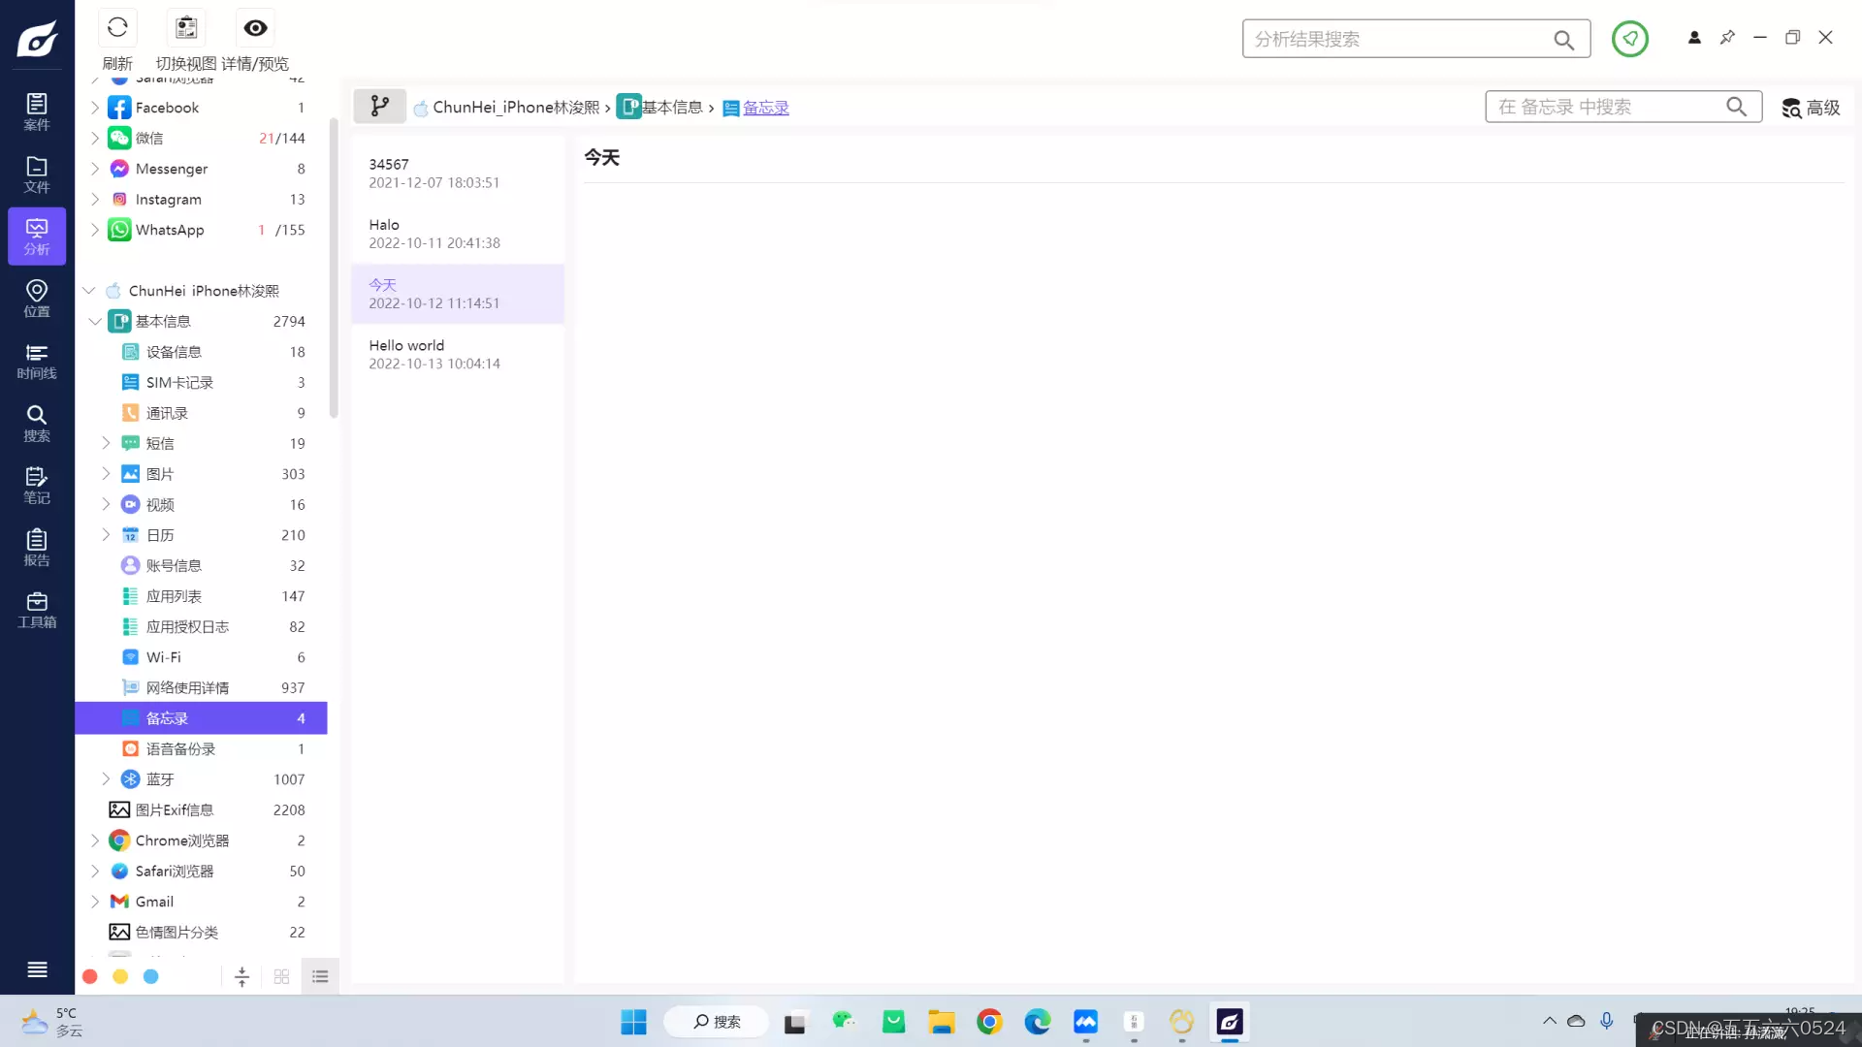
Task: Toggle the details/preview eye icon
Action: [255, 28]
